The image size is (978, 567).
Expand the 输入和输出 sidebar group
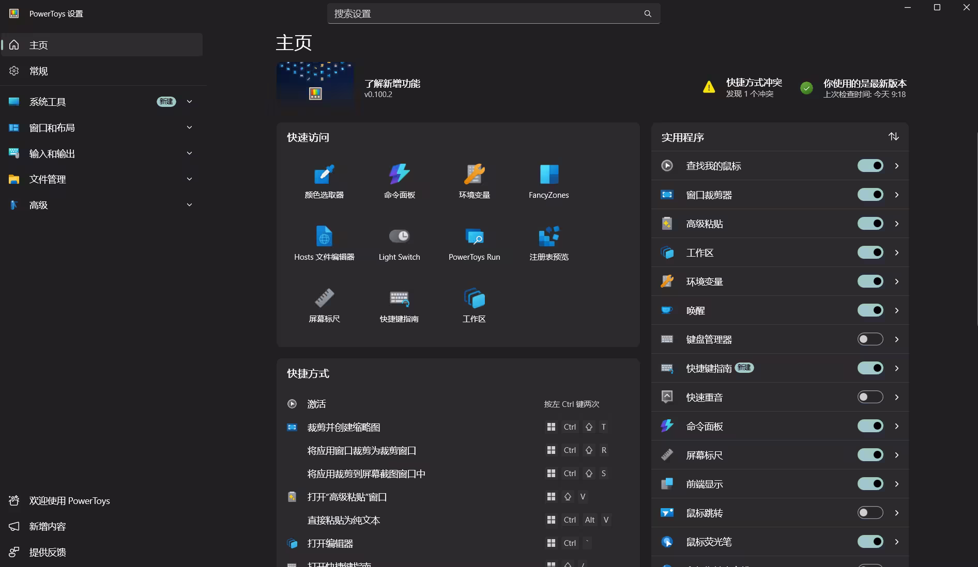(x=189, y=153)
